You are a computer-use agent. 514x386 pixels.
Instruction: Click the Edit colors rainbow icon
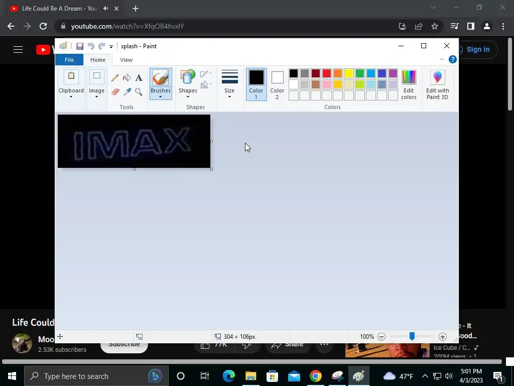click(409, 77)
